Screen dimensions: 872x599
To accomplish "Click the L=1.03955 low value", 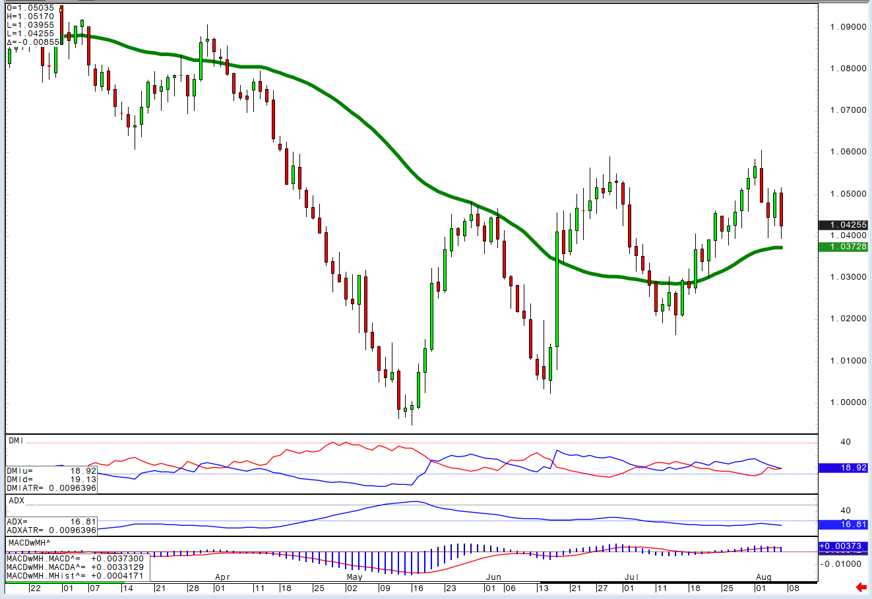I will point(30,25).
